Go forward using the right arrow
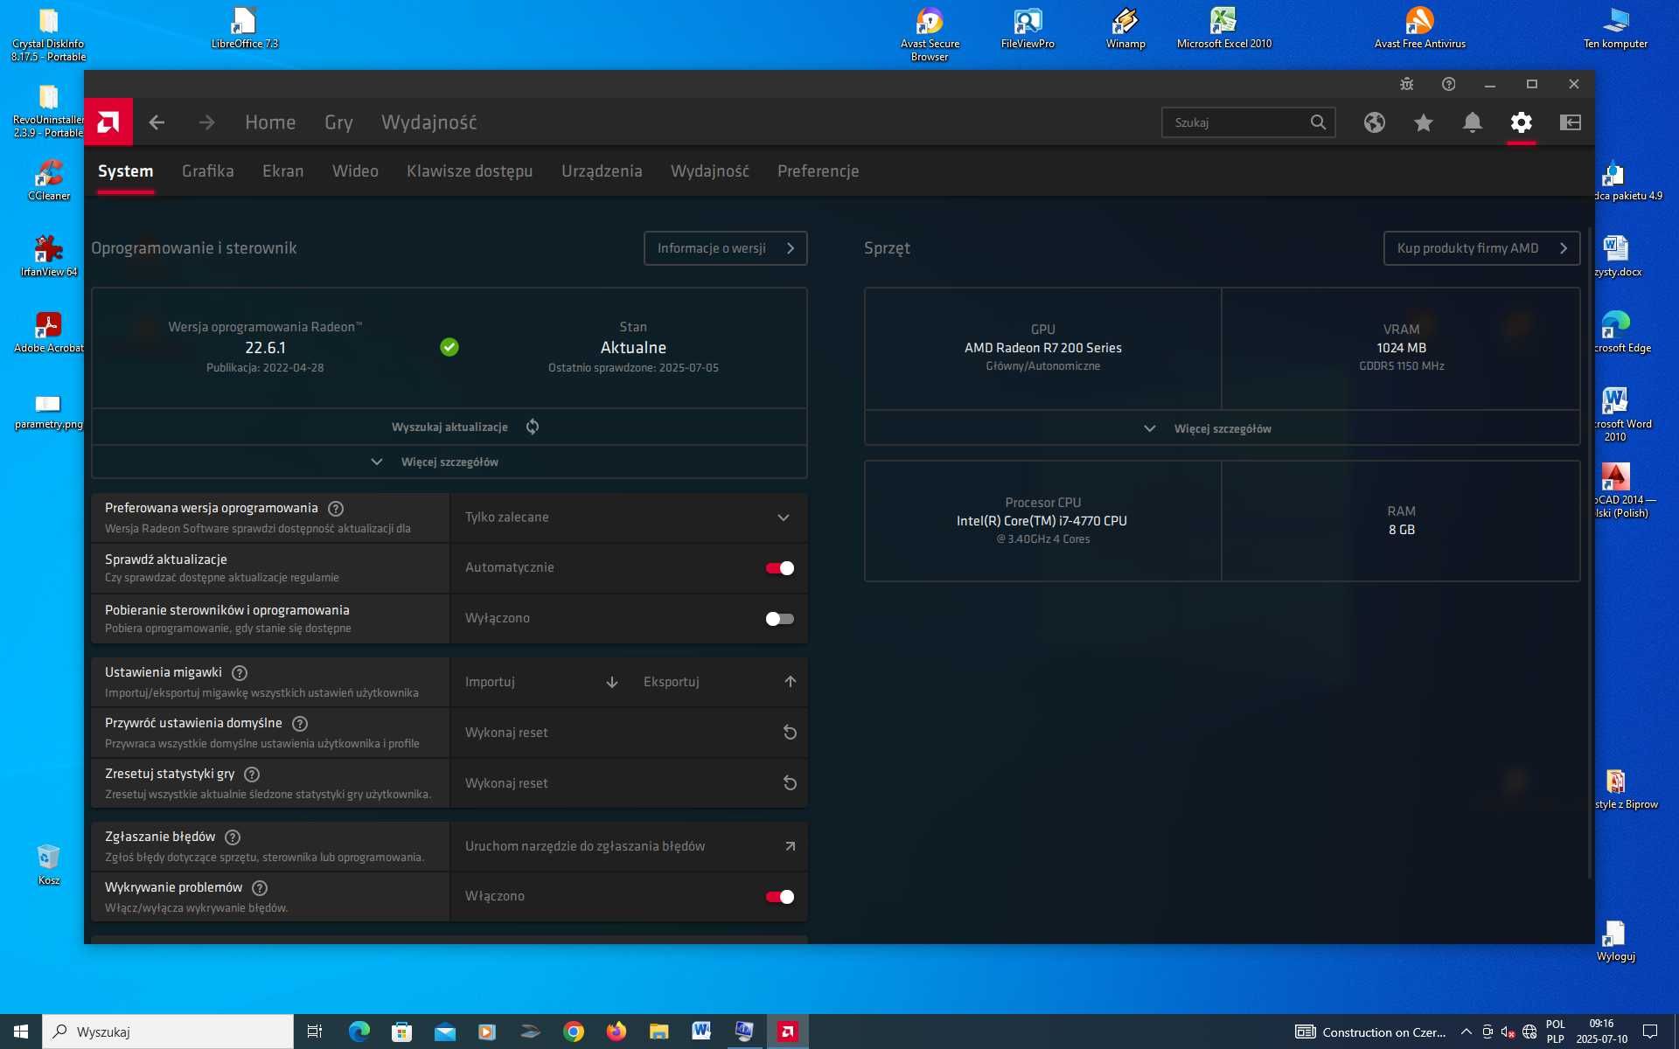This screenshot has width=1679, height=1049. [x=206, y=122]
